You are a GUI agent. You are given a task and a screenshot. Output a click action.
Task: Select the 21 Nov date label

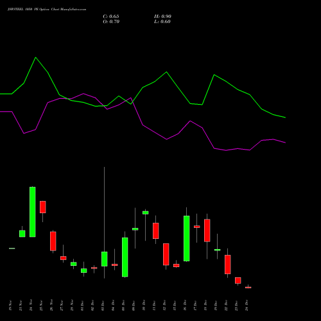click(x=21, y=306)
